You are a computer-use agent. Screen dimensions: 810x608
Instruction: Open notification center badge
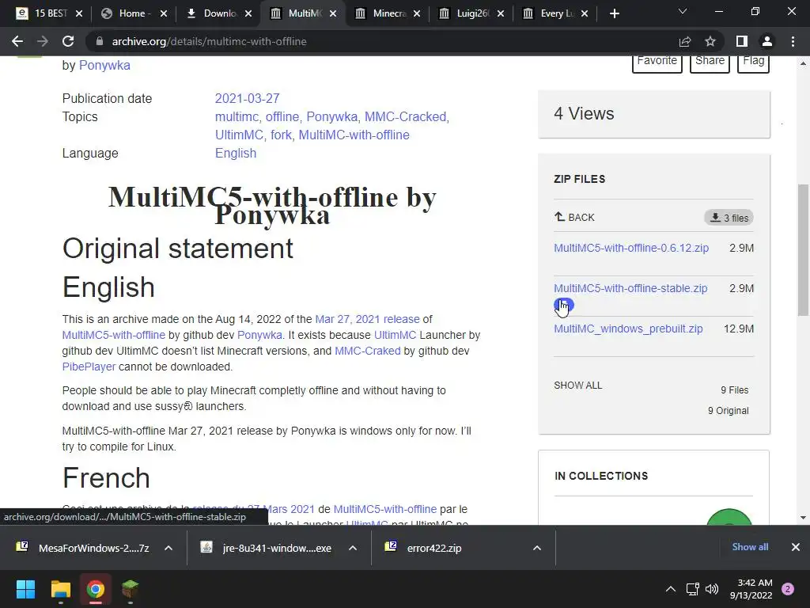788,589
